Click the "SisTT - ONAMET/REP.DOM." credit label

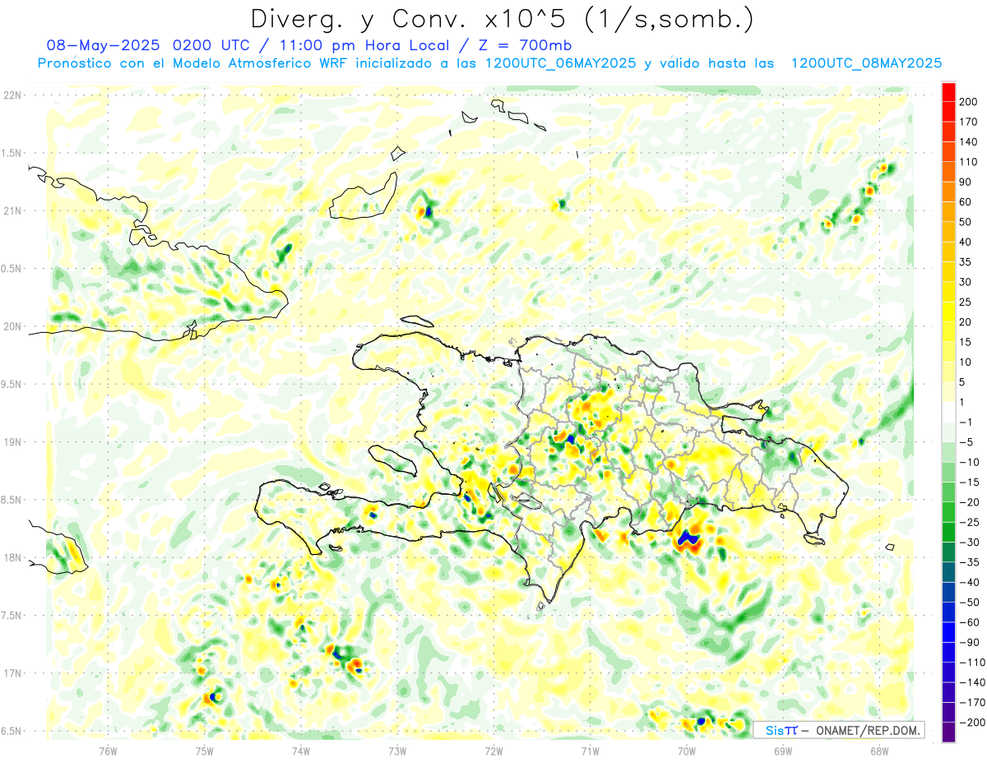pyautogui.click(x=839, y=730)
